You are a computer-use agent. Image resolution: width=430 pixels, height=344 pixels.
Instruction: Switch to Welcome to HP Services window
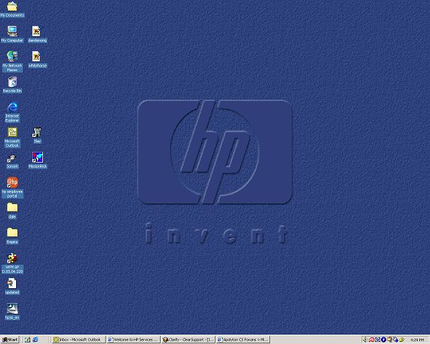pyautogui.click(x=133, y=339)
